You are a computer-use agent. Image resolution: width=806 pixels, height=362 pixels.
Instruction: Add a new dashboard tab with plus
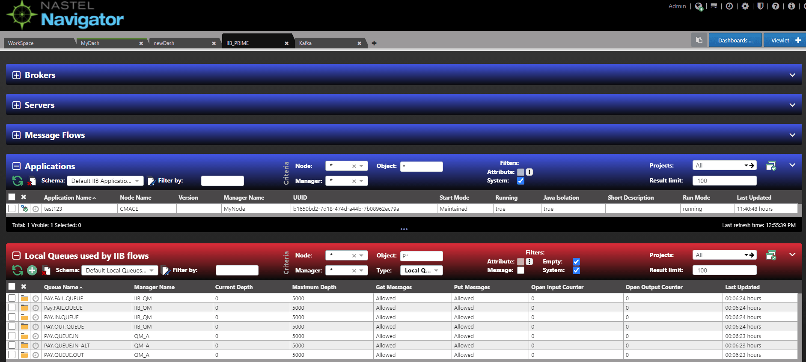coord(374,43)
